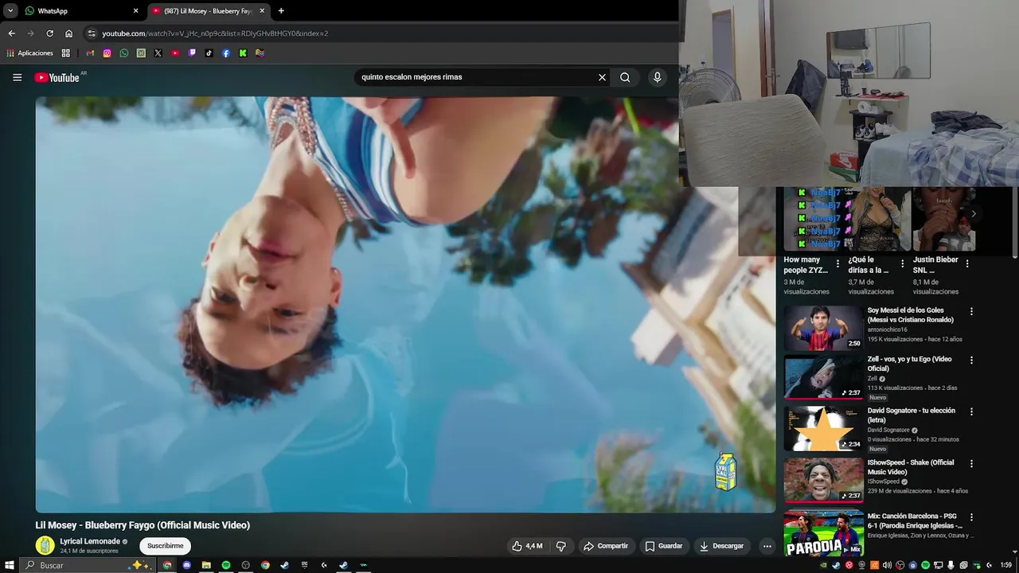Open Lyrical Lemonade channel avatar
Image resolution: width=1019 pixels, height=573 pixels.
[x=45, y=545]
